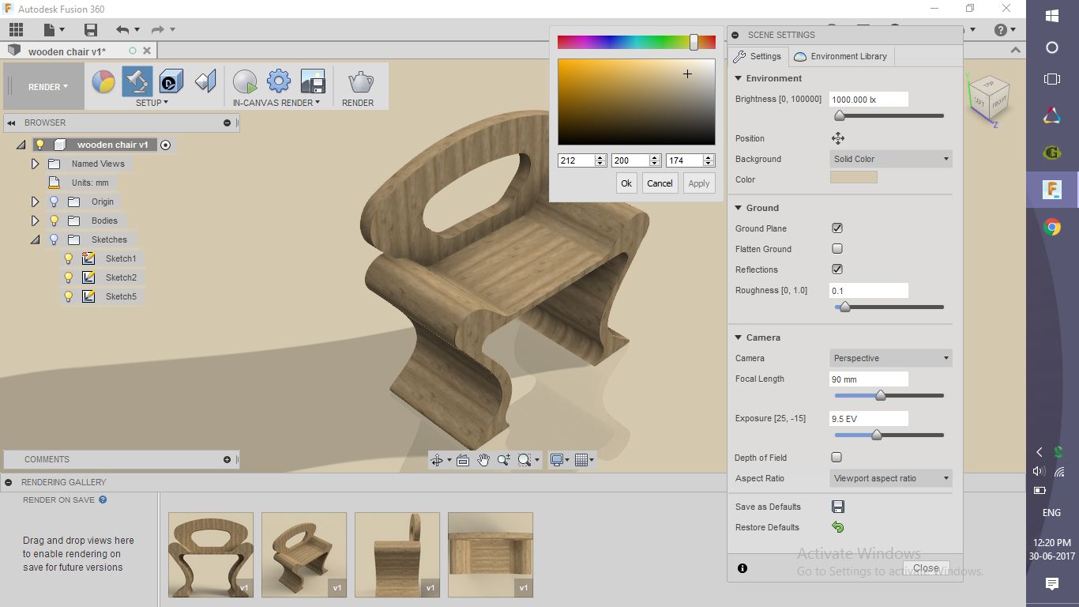Click the Look At tool icon
Screen dimensions: 1079x607
point(463,460)
